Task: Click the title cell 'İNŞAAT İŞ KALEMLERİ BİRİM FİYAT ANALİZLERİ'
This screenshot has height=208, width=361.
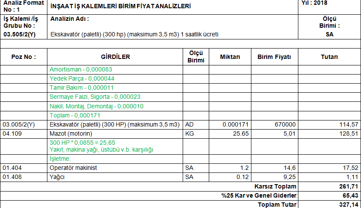Action: [x=114, y=7]
